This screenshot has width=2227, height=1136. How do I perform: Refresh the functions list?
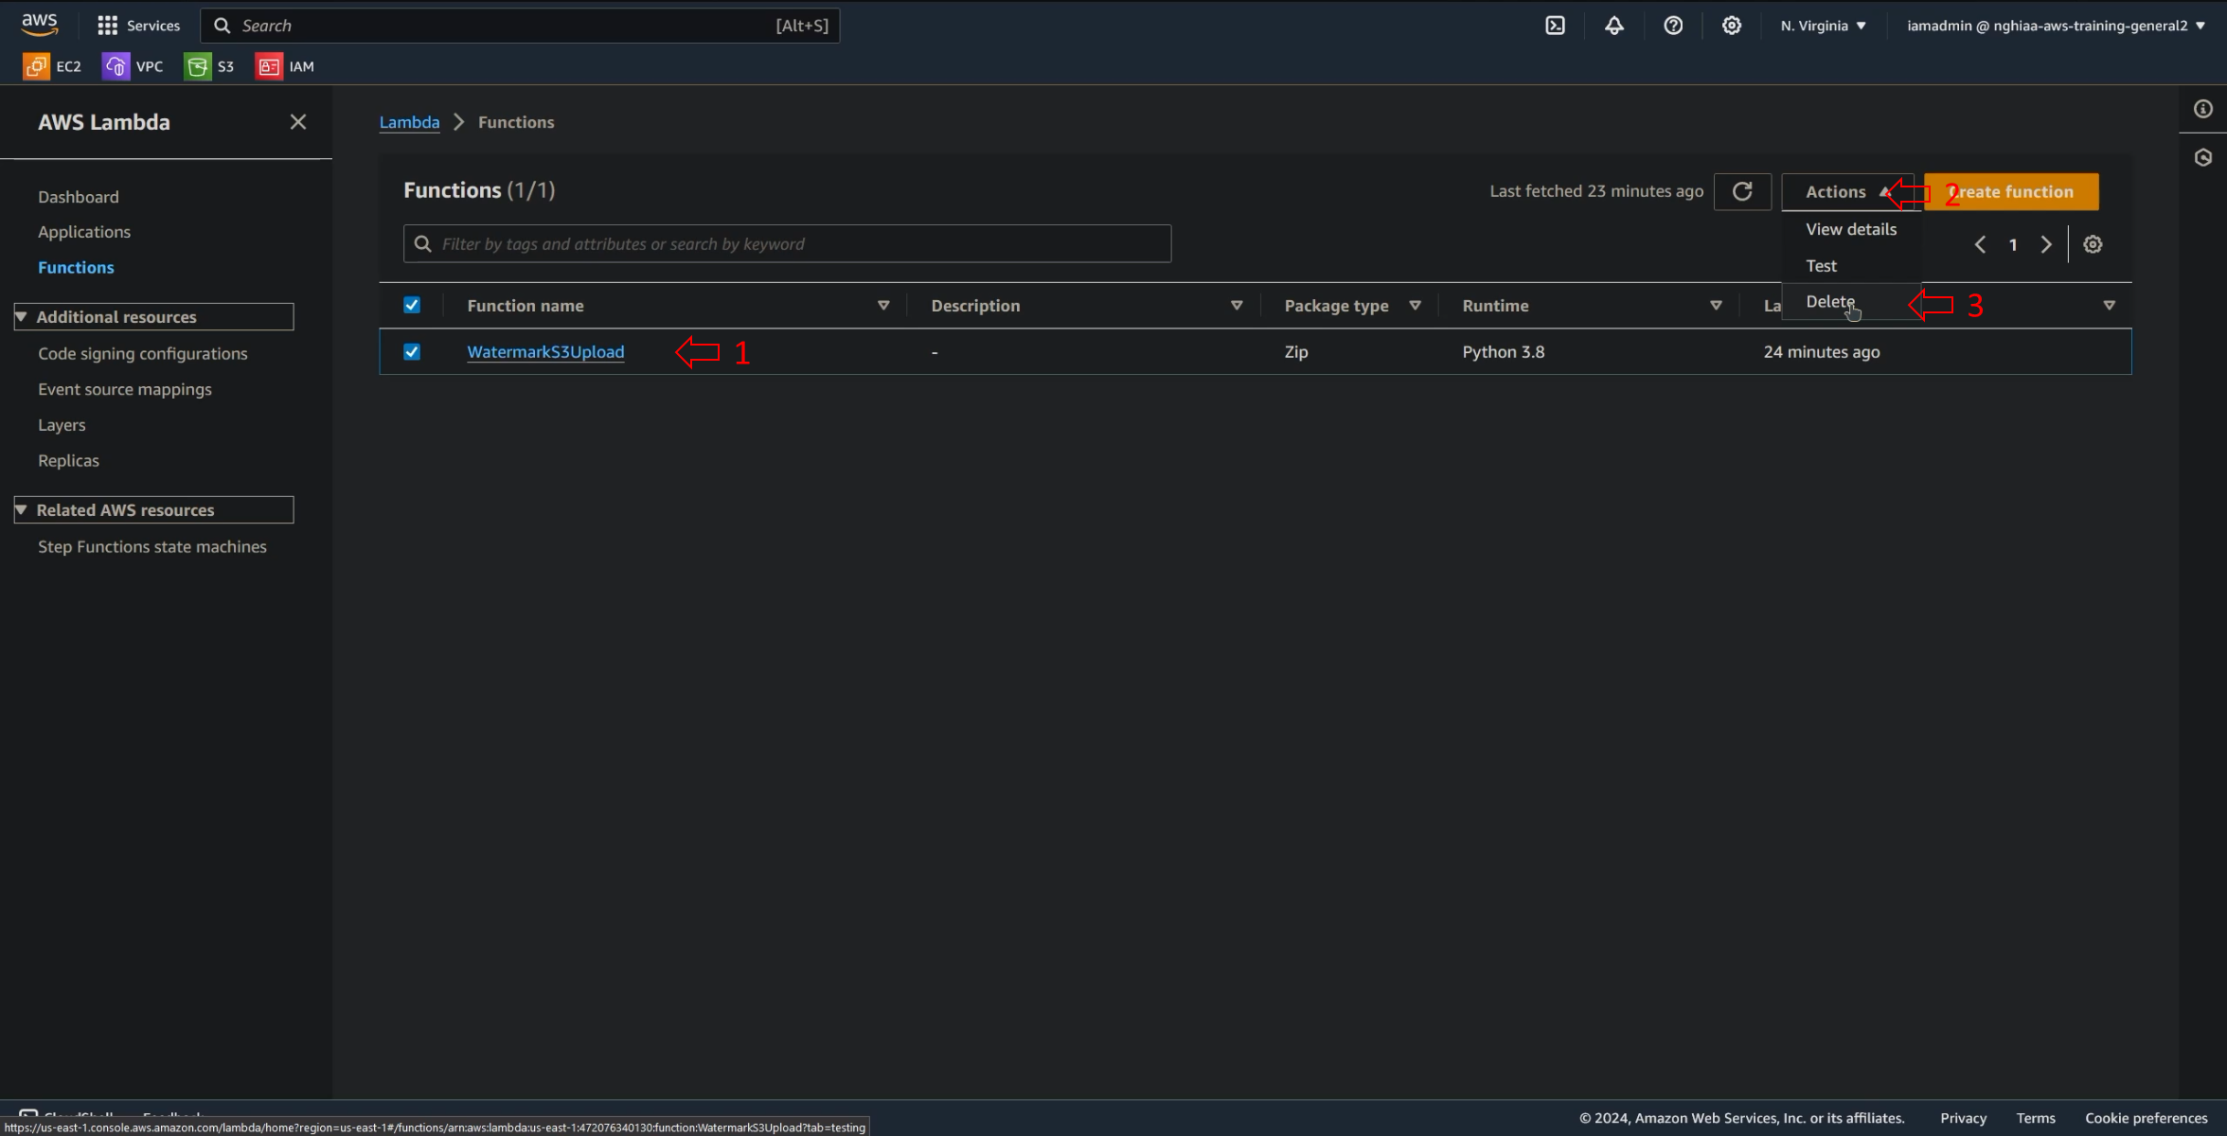point(1742,191)
